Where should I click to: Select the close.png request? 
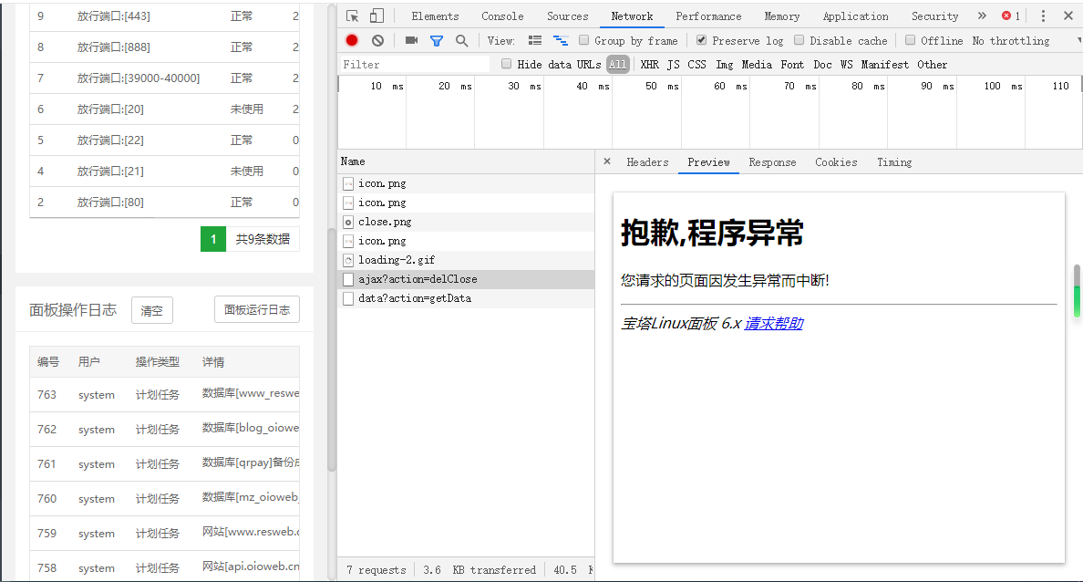(466, 221)
